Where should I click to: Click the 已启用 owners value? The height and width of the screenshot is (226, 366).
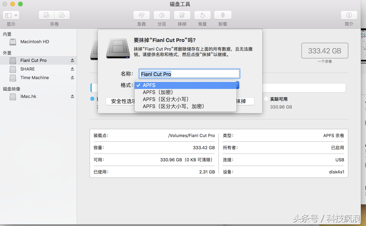[x=337, y=148]
